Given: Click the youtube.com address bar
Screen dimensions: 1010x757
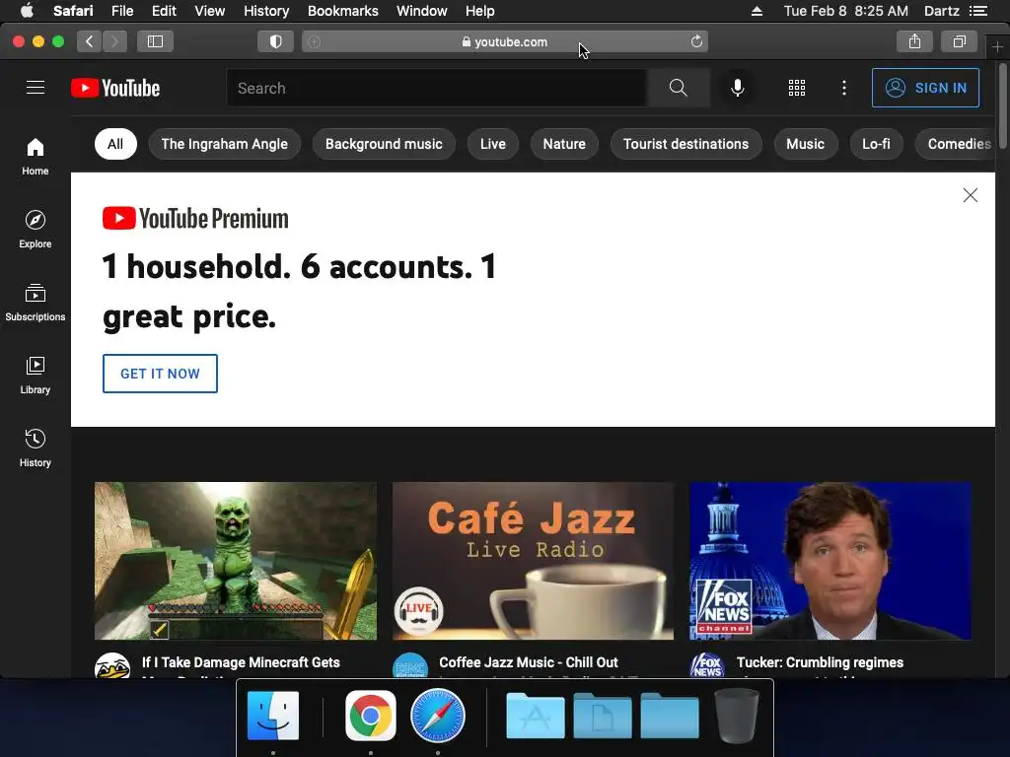Looking at the screenshot, I should (504, 41).
